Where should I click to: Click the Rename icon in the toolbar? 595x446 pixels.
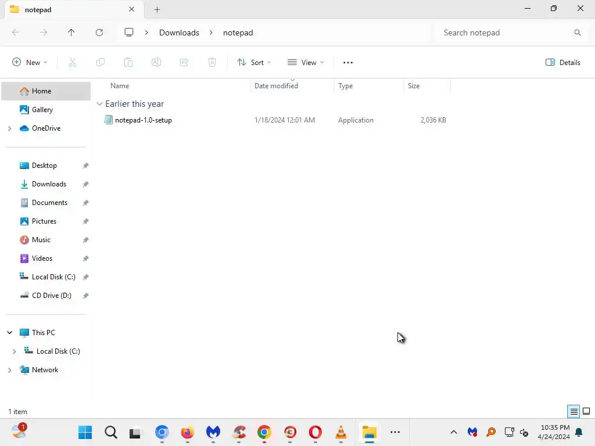pyautogui.click(x=156, y=62)
